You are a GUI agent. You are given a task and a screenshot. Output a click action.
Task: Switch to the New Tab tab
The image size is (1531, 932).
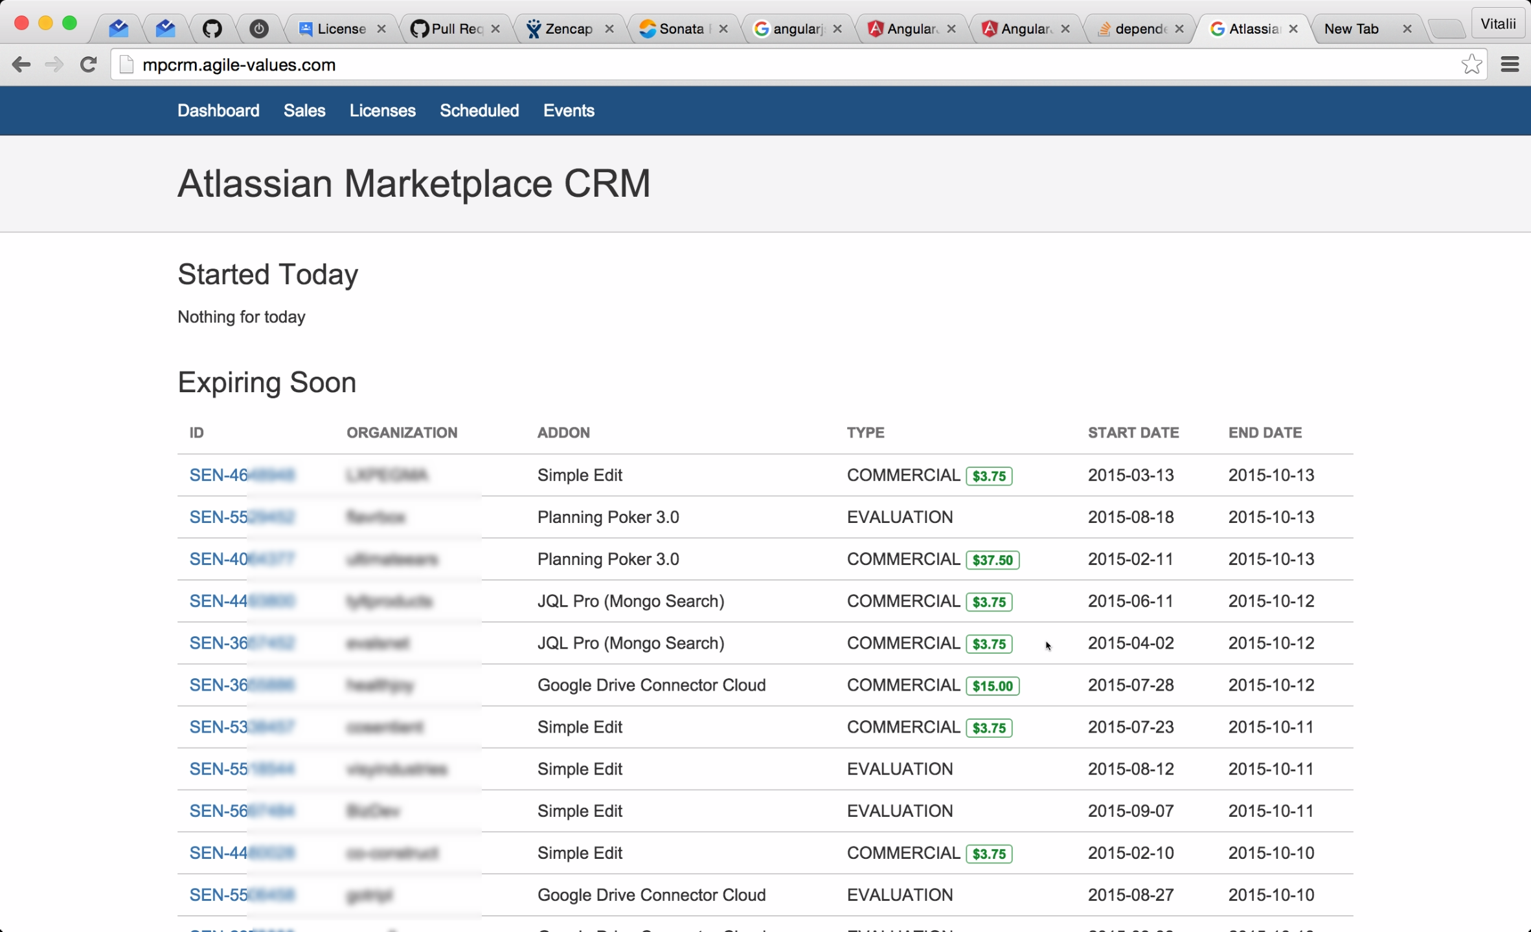1352,28
